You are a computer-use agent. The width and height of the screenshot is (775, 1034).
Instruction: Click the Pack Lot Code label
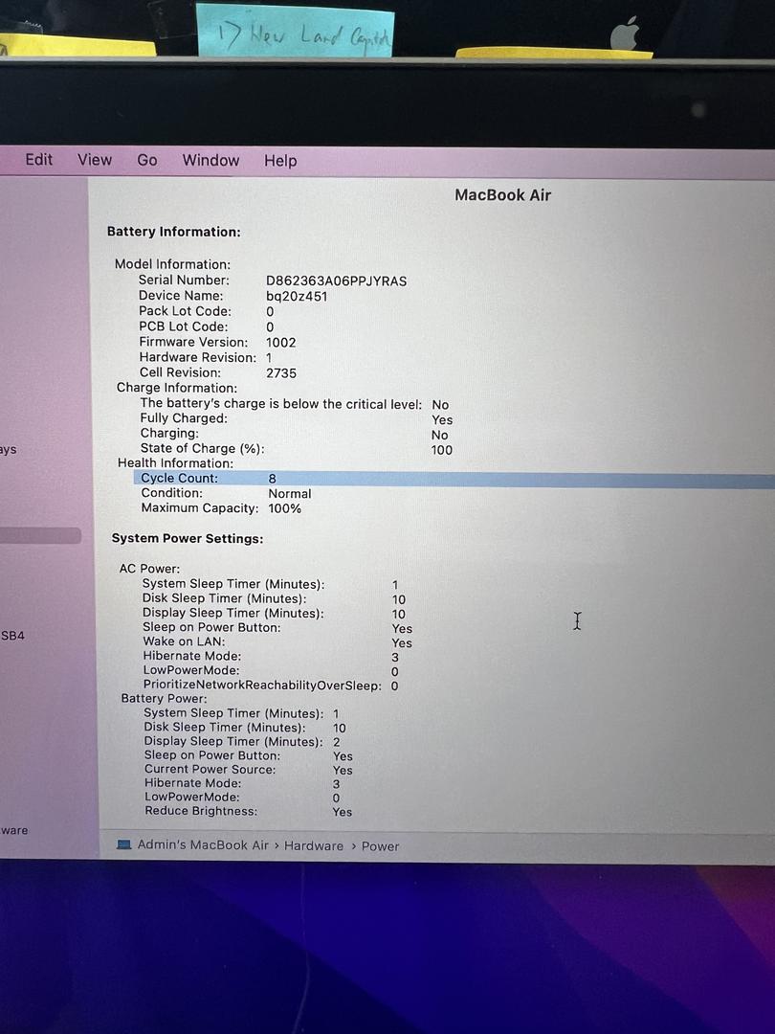pos(186,310)
